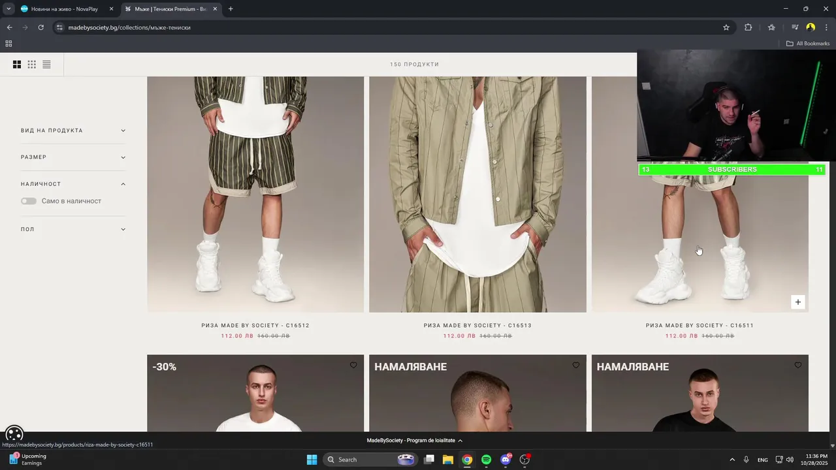The image size is (836, 470).
Task: Open the black t-shirt НАМАЛЯВАНЕ product image
Action: click(699, 393)
